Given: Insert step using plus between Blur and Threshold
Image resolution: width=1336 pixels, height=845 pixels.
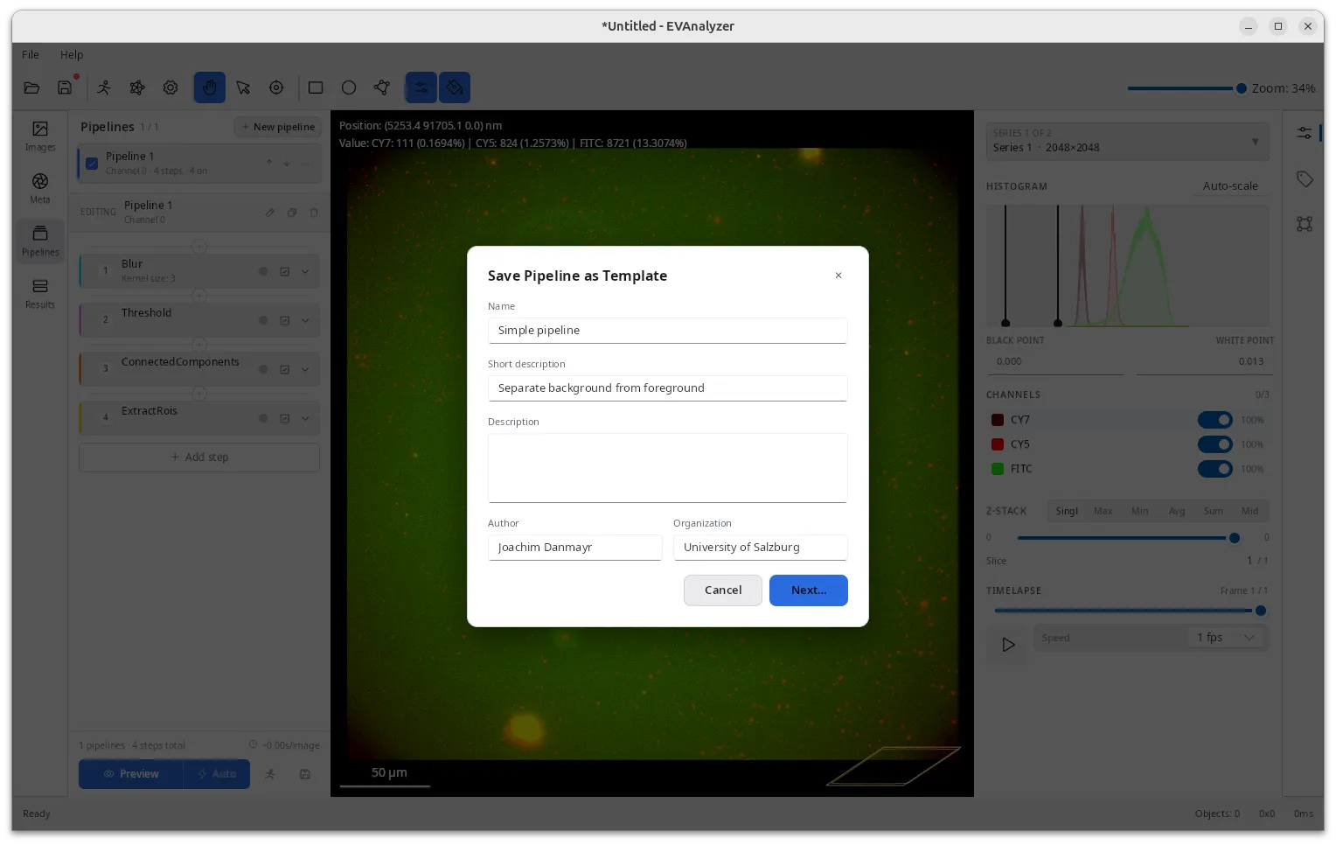Looking at the screenshot, I should click(x=199, y=296).
